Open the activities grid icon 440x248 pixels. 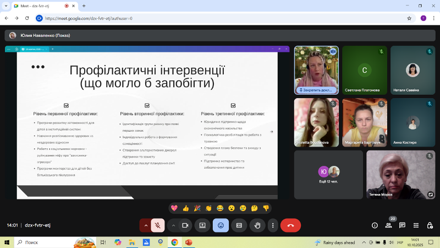click(x=416, y=225)
